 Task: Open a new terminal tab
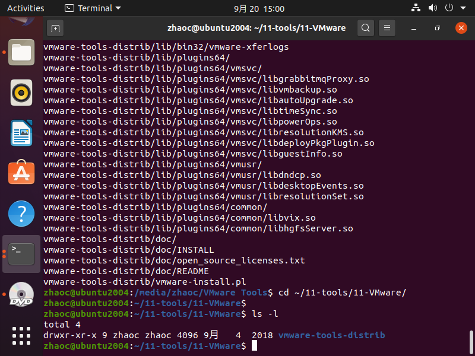click(x=55, y=28)
